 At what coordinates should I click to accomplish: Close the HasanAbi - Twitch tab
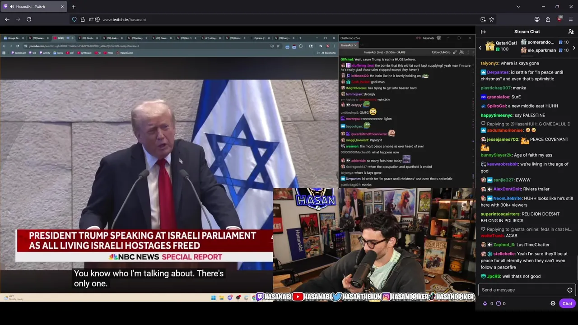point(62,7)
